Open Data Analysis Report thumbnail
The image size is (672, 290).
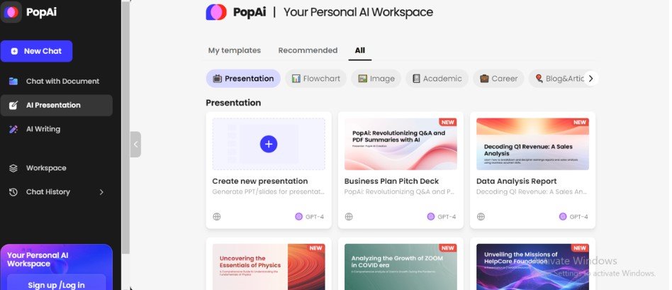[533, 144]
